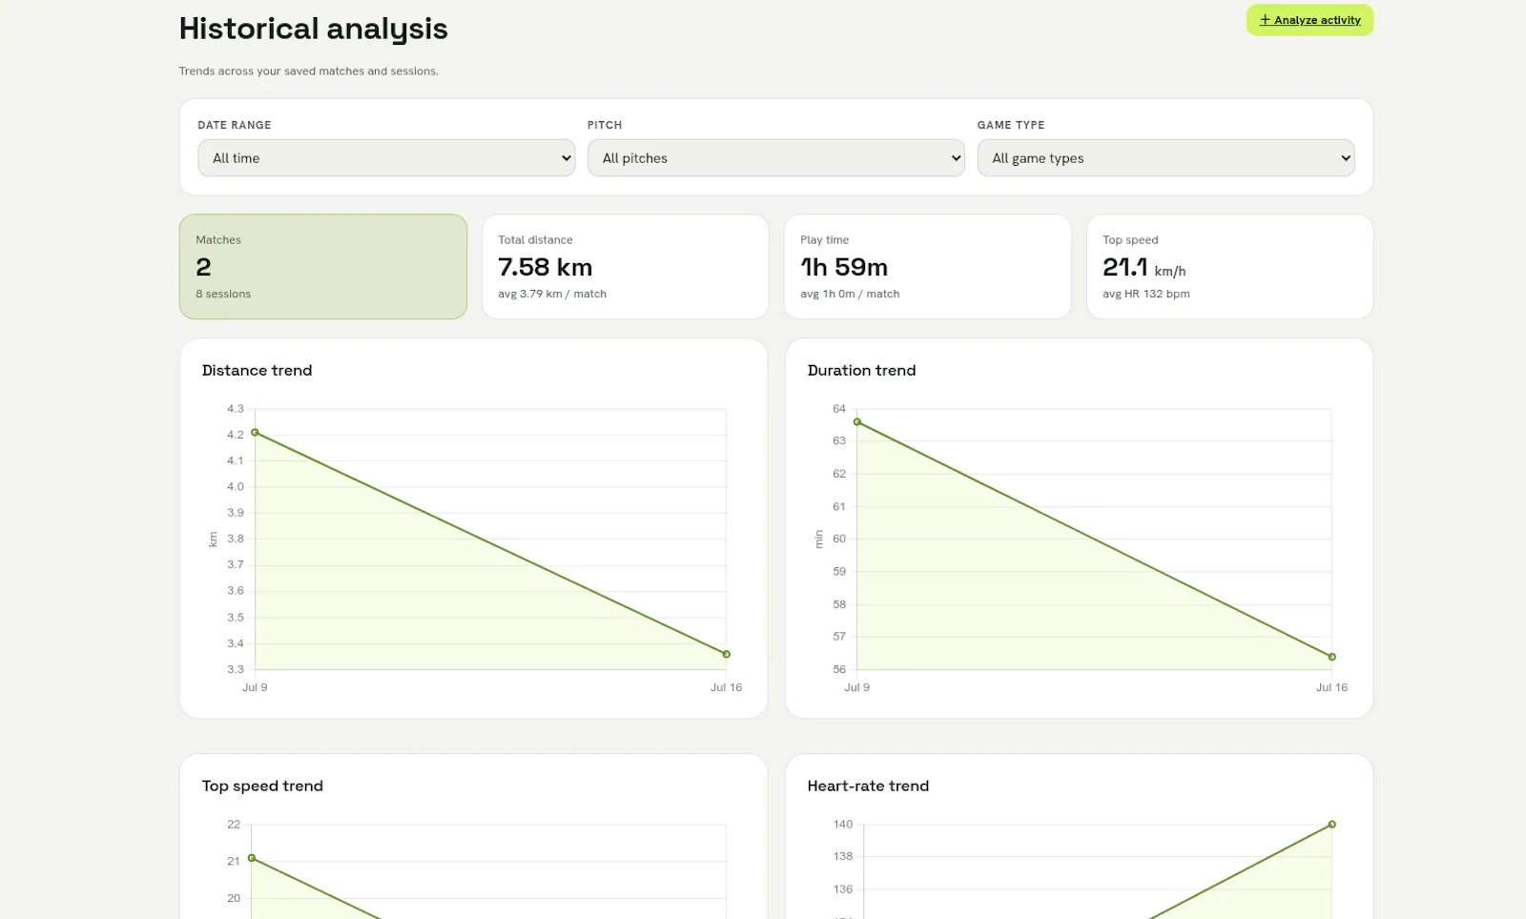Viewport: 1526px width, 919px height.
Task: Click Jul 16 point on Distance trend
Action: [727, 654]
